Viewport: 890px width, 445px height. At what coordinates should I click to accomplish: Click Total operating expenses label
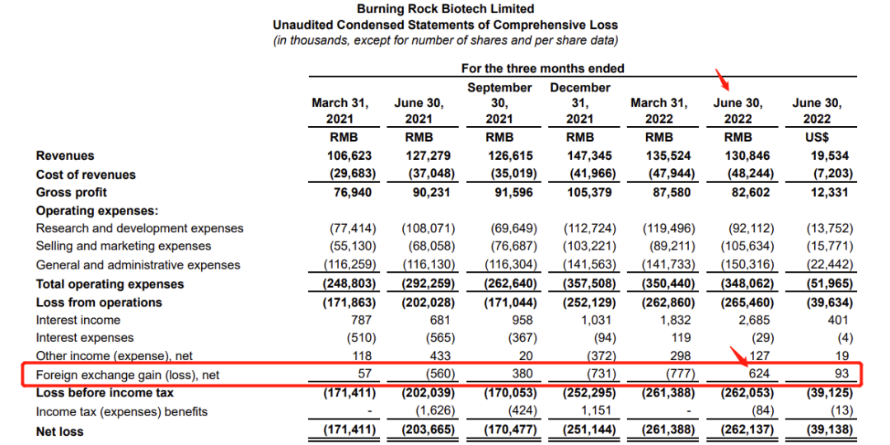pos(110,283)
